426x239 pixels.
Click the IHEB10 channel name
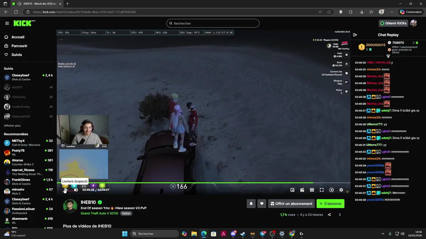(88, 202)
